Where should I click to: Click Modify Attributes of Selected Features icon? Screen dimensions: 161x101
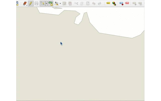pos(64,4)
